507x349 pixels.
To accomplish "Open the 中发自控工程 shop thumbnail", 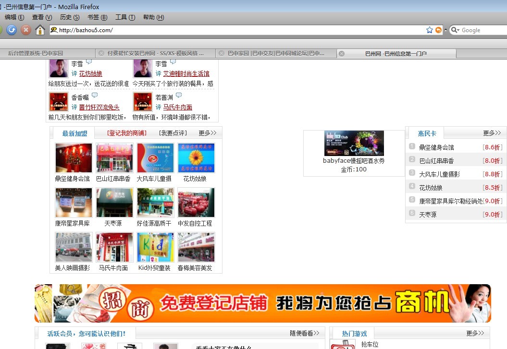I will (196, 203).
